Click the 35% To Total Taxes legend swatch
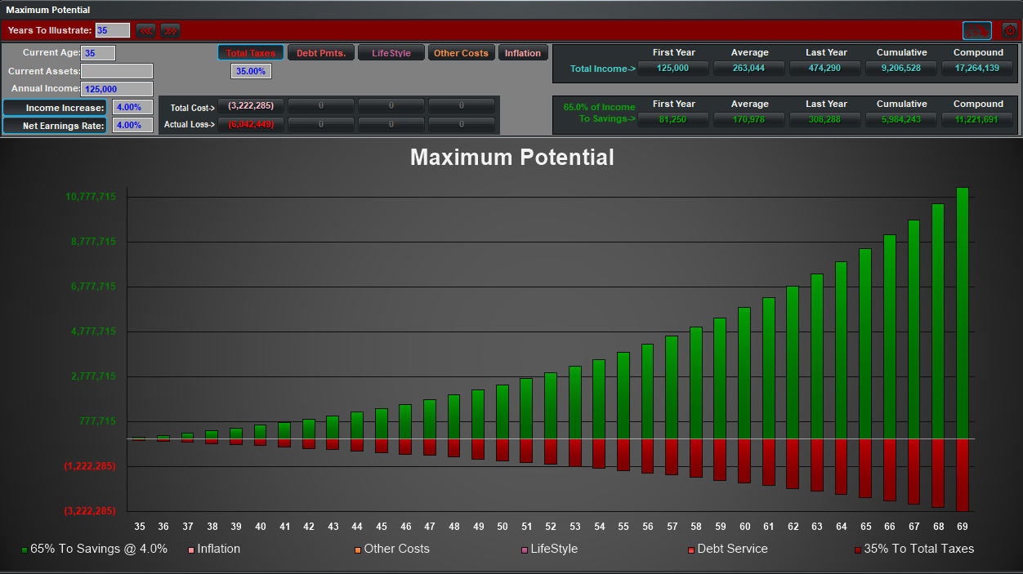 click(x=858, y=550)
